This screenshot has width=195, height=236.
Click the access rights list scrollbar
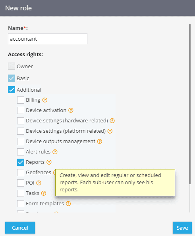(x=190, y=104)
